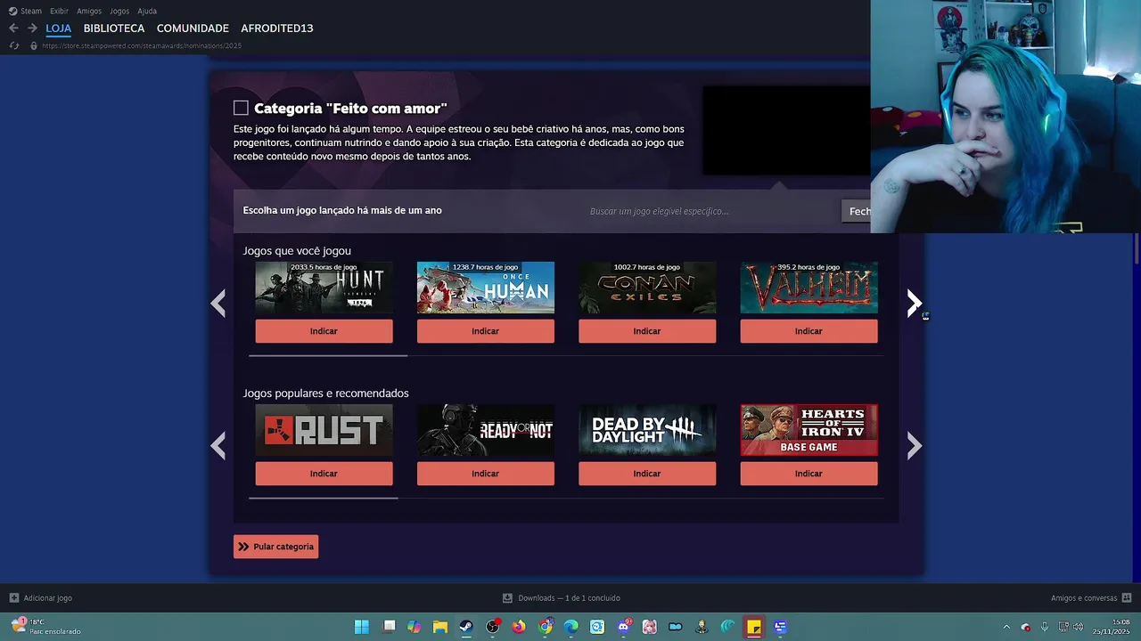Open the Ajuda menu
1141x641 pixels.
point(147,11)
